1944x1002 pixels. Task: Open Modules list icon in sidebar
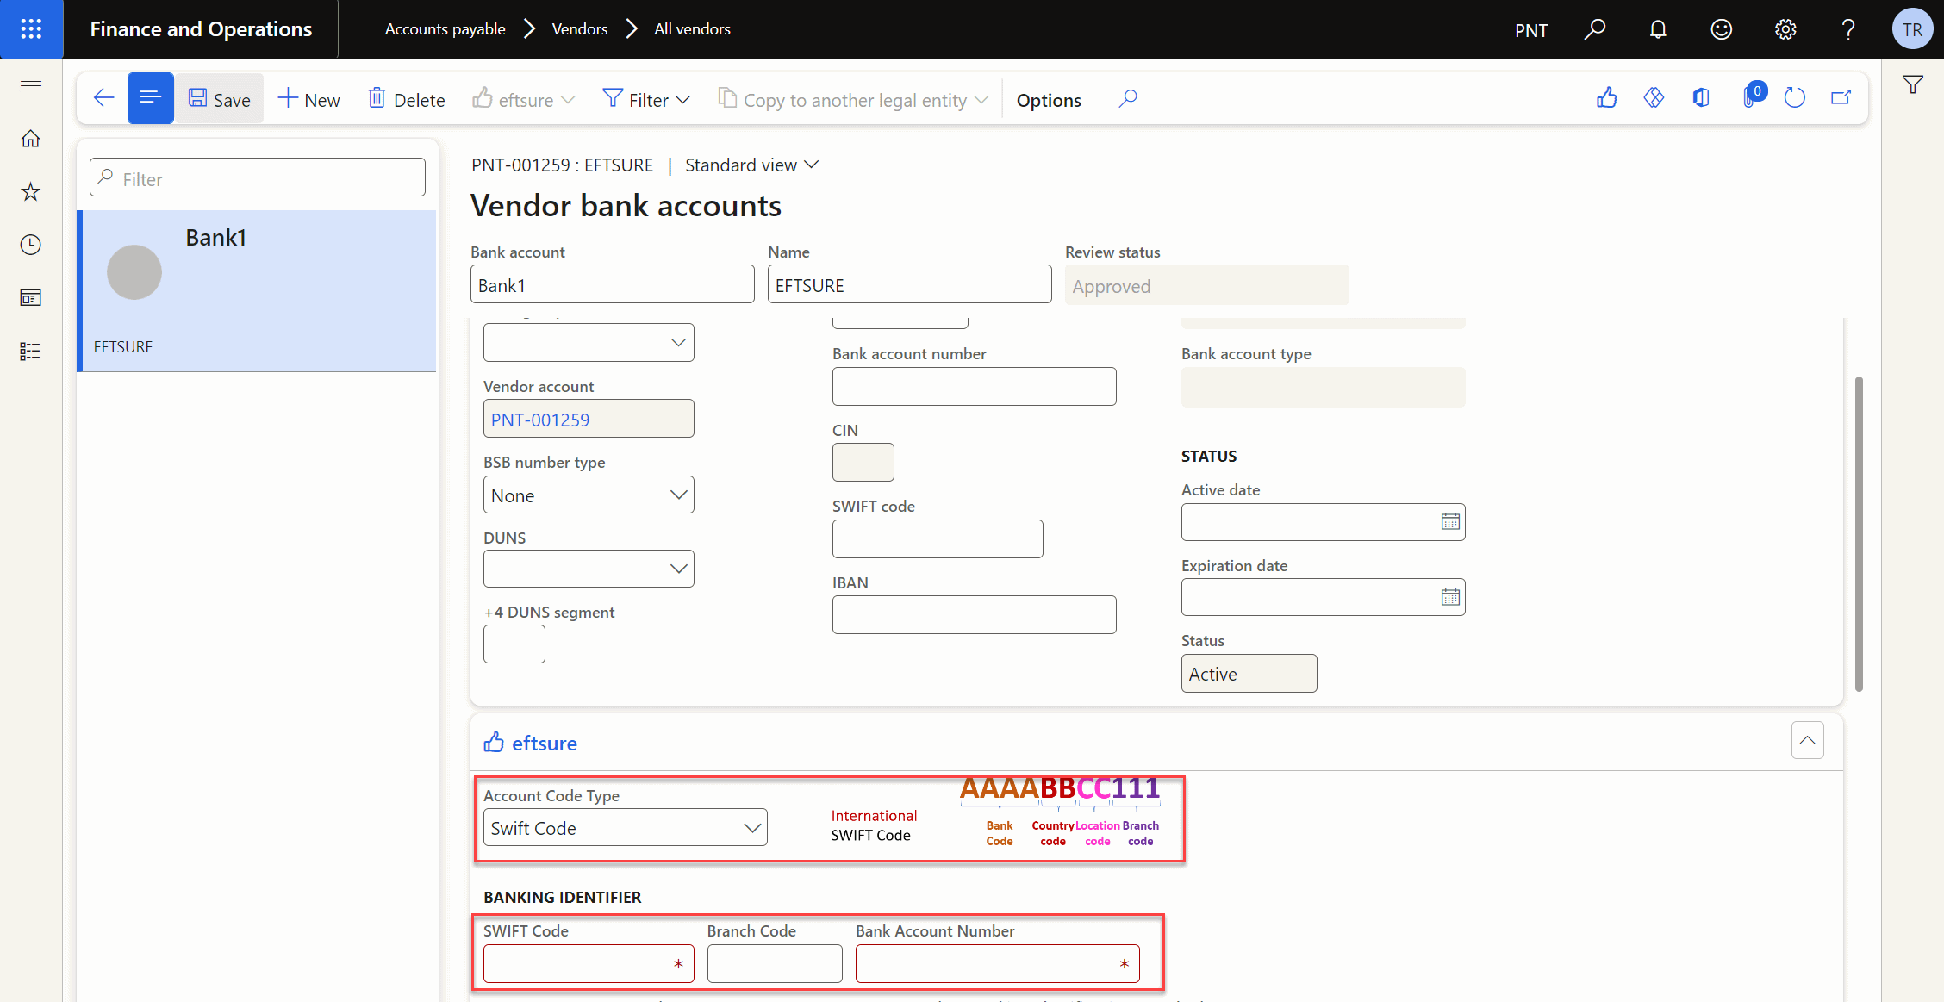point(31,352)
